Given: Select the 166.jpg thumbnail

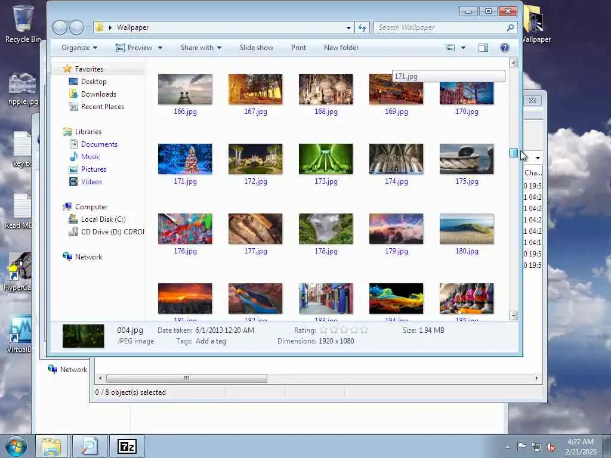Looking at the screenshot, I should click(185, 89).
